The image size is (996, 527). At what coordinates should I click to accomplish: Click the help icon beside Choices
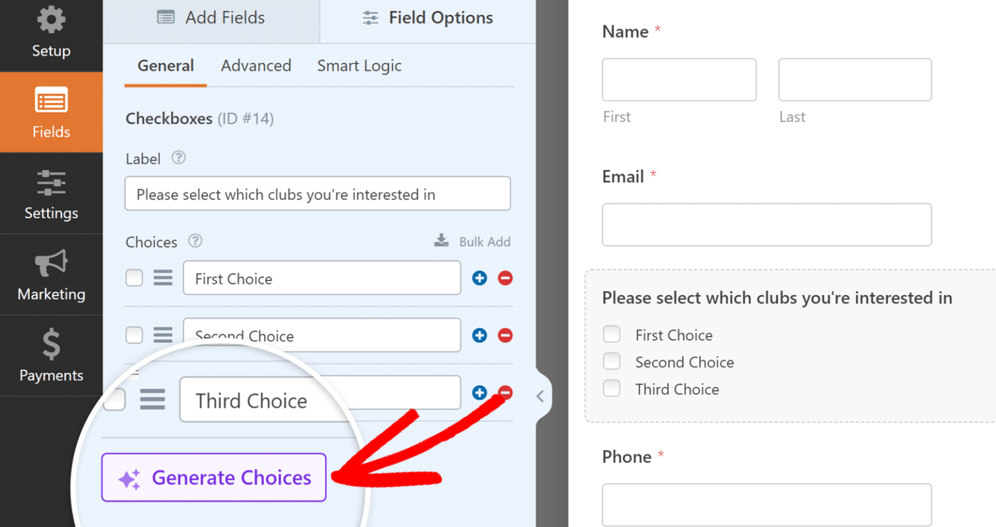point(195,241)
